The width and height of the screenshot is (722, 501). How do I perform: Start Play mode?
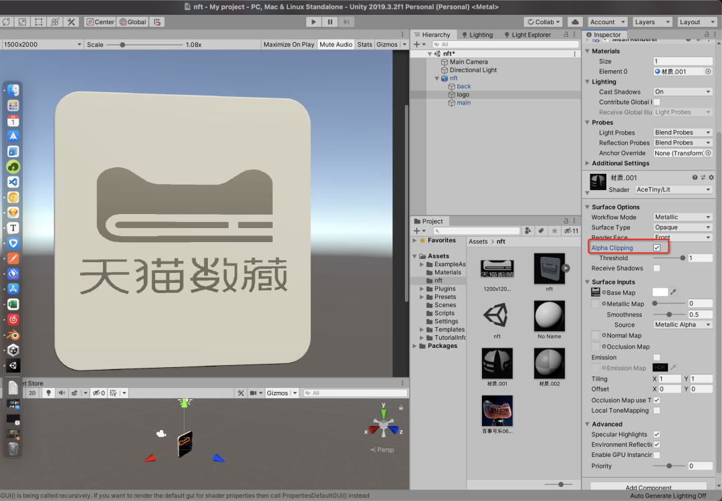click(x=314, y=21)
